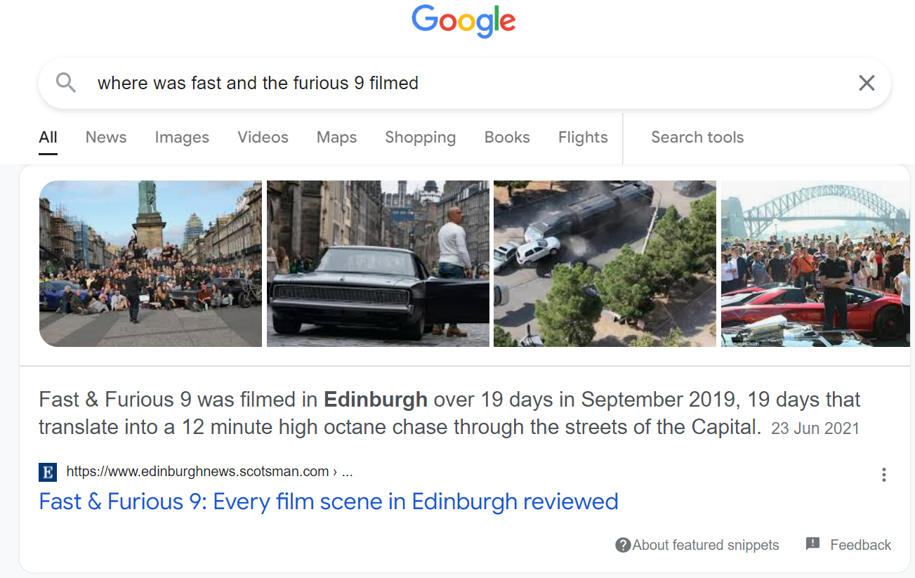Click the Google logo
Viewport: 915px width, 578px height.
pyautogui.click(x=463, y=21)
